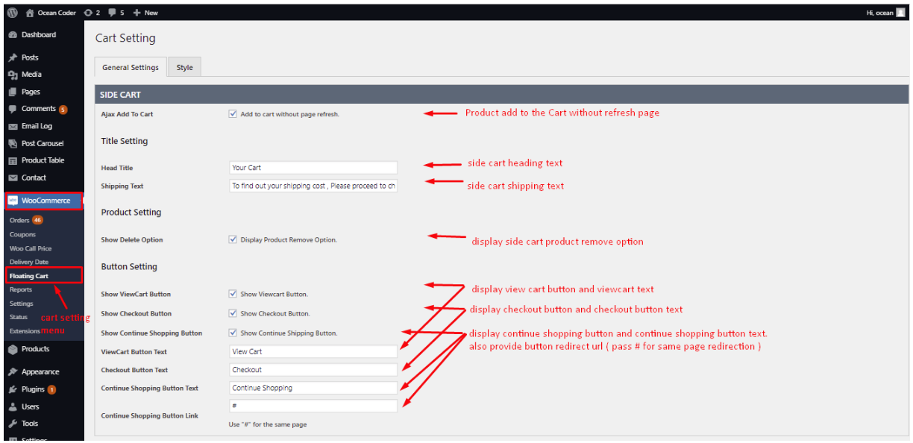Open Reports submenu link
Viewport: 913px width, 443px height.
pyautogui.click(x=21, y=290)
